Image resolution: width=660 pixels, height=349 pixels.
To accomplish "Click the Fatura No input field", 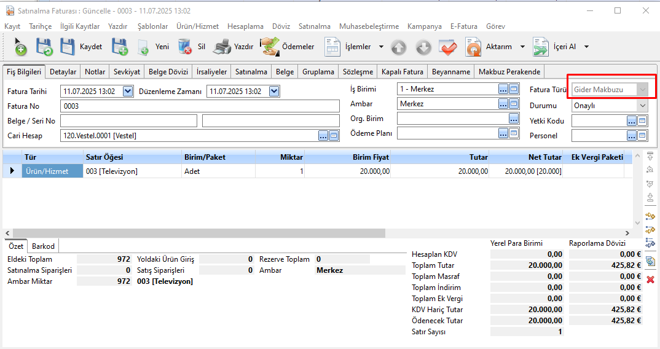I will click(200, 106).
